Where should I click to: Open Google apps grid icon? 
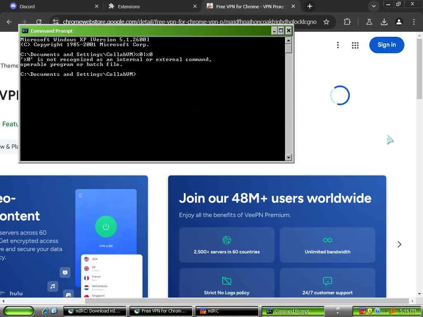tap(355, 45)
